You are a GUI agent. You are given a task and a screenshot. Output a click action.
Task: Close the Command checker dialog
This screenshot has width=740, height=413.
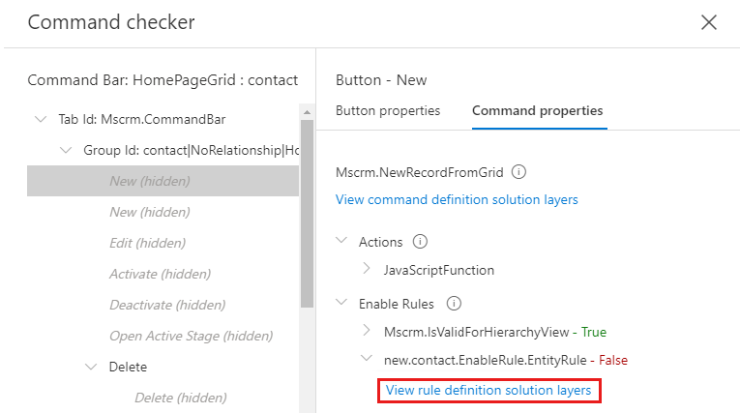[x=709, y=22]
